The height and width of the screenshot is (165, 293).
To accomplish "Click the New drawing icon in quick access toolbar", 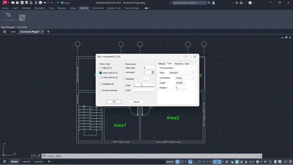I will click(13, 3).
